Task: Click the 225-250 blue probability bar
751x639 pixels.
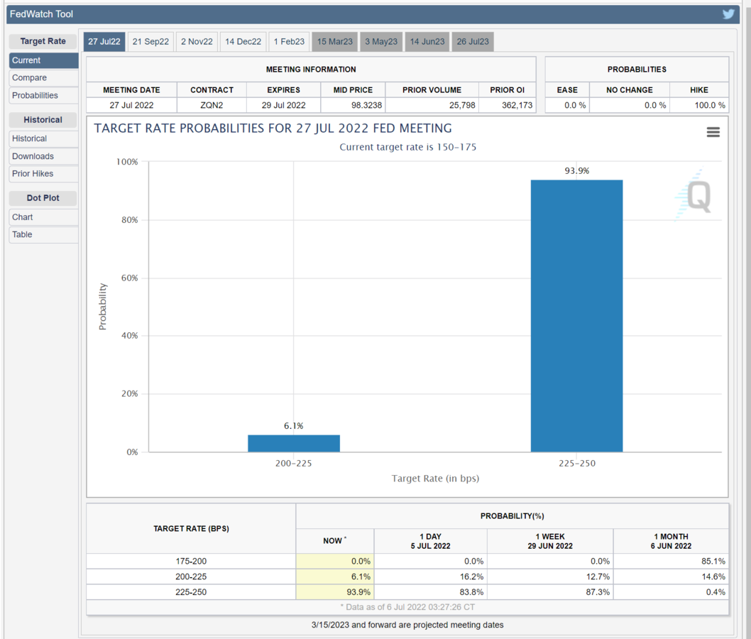Action: click(576, 316)
